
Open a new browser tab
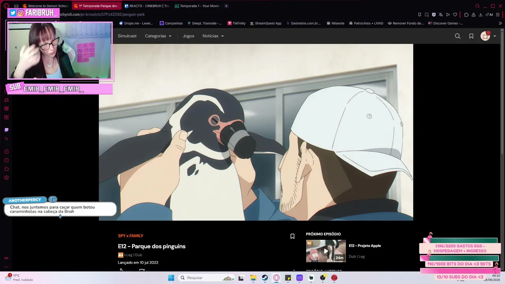[226, 6]
